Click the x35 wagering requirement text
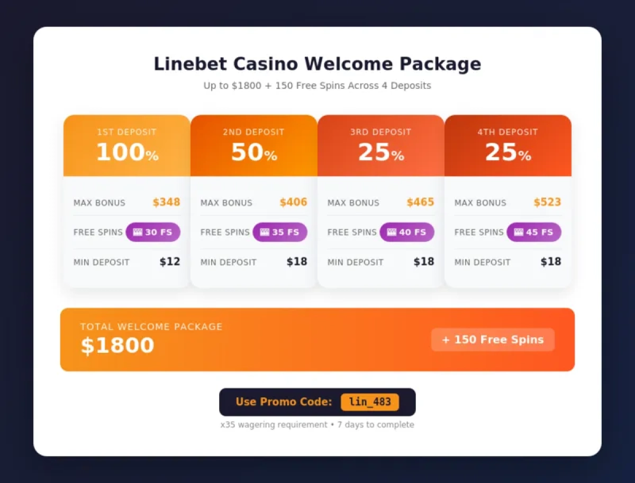The height and width of the screenshot is (483, 635). [274, 425]
